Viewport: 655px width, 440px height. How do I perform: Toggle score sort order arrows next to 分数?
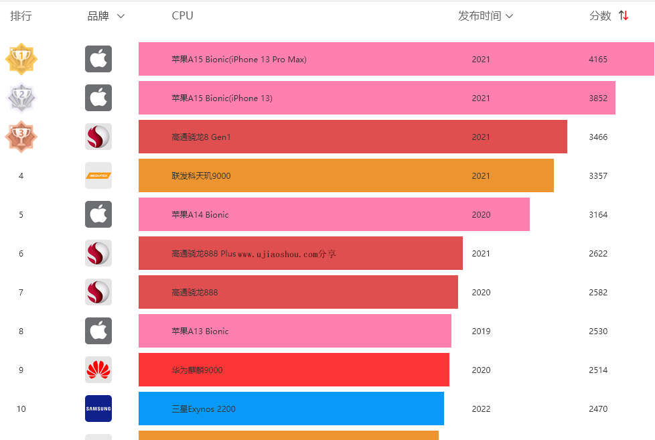624,15
